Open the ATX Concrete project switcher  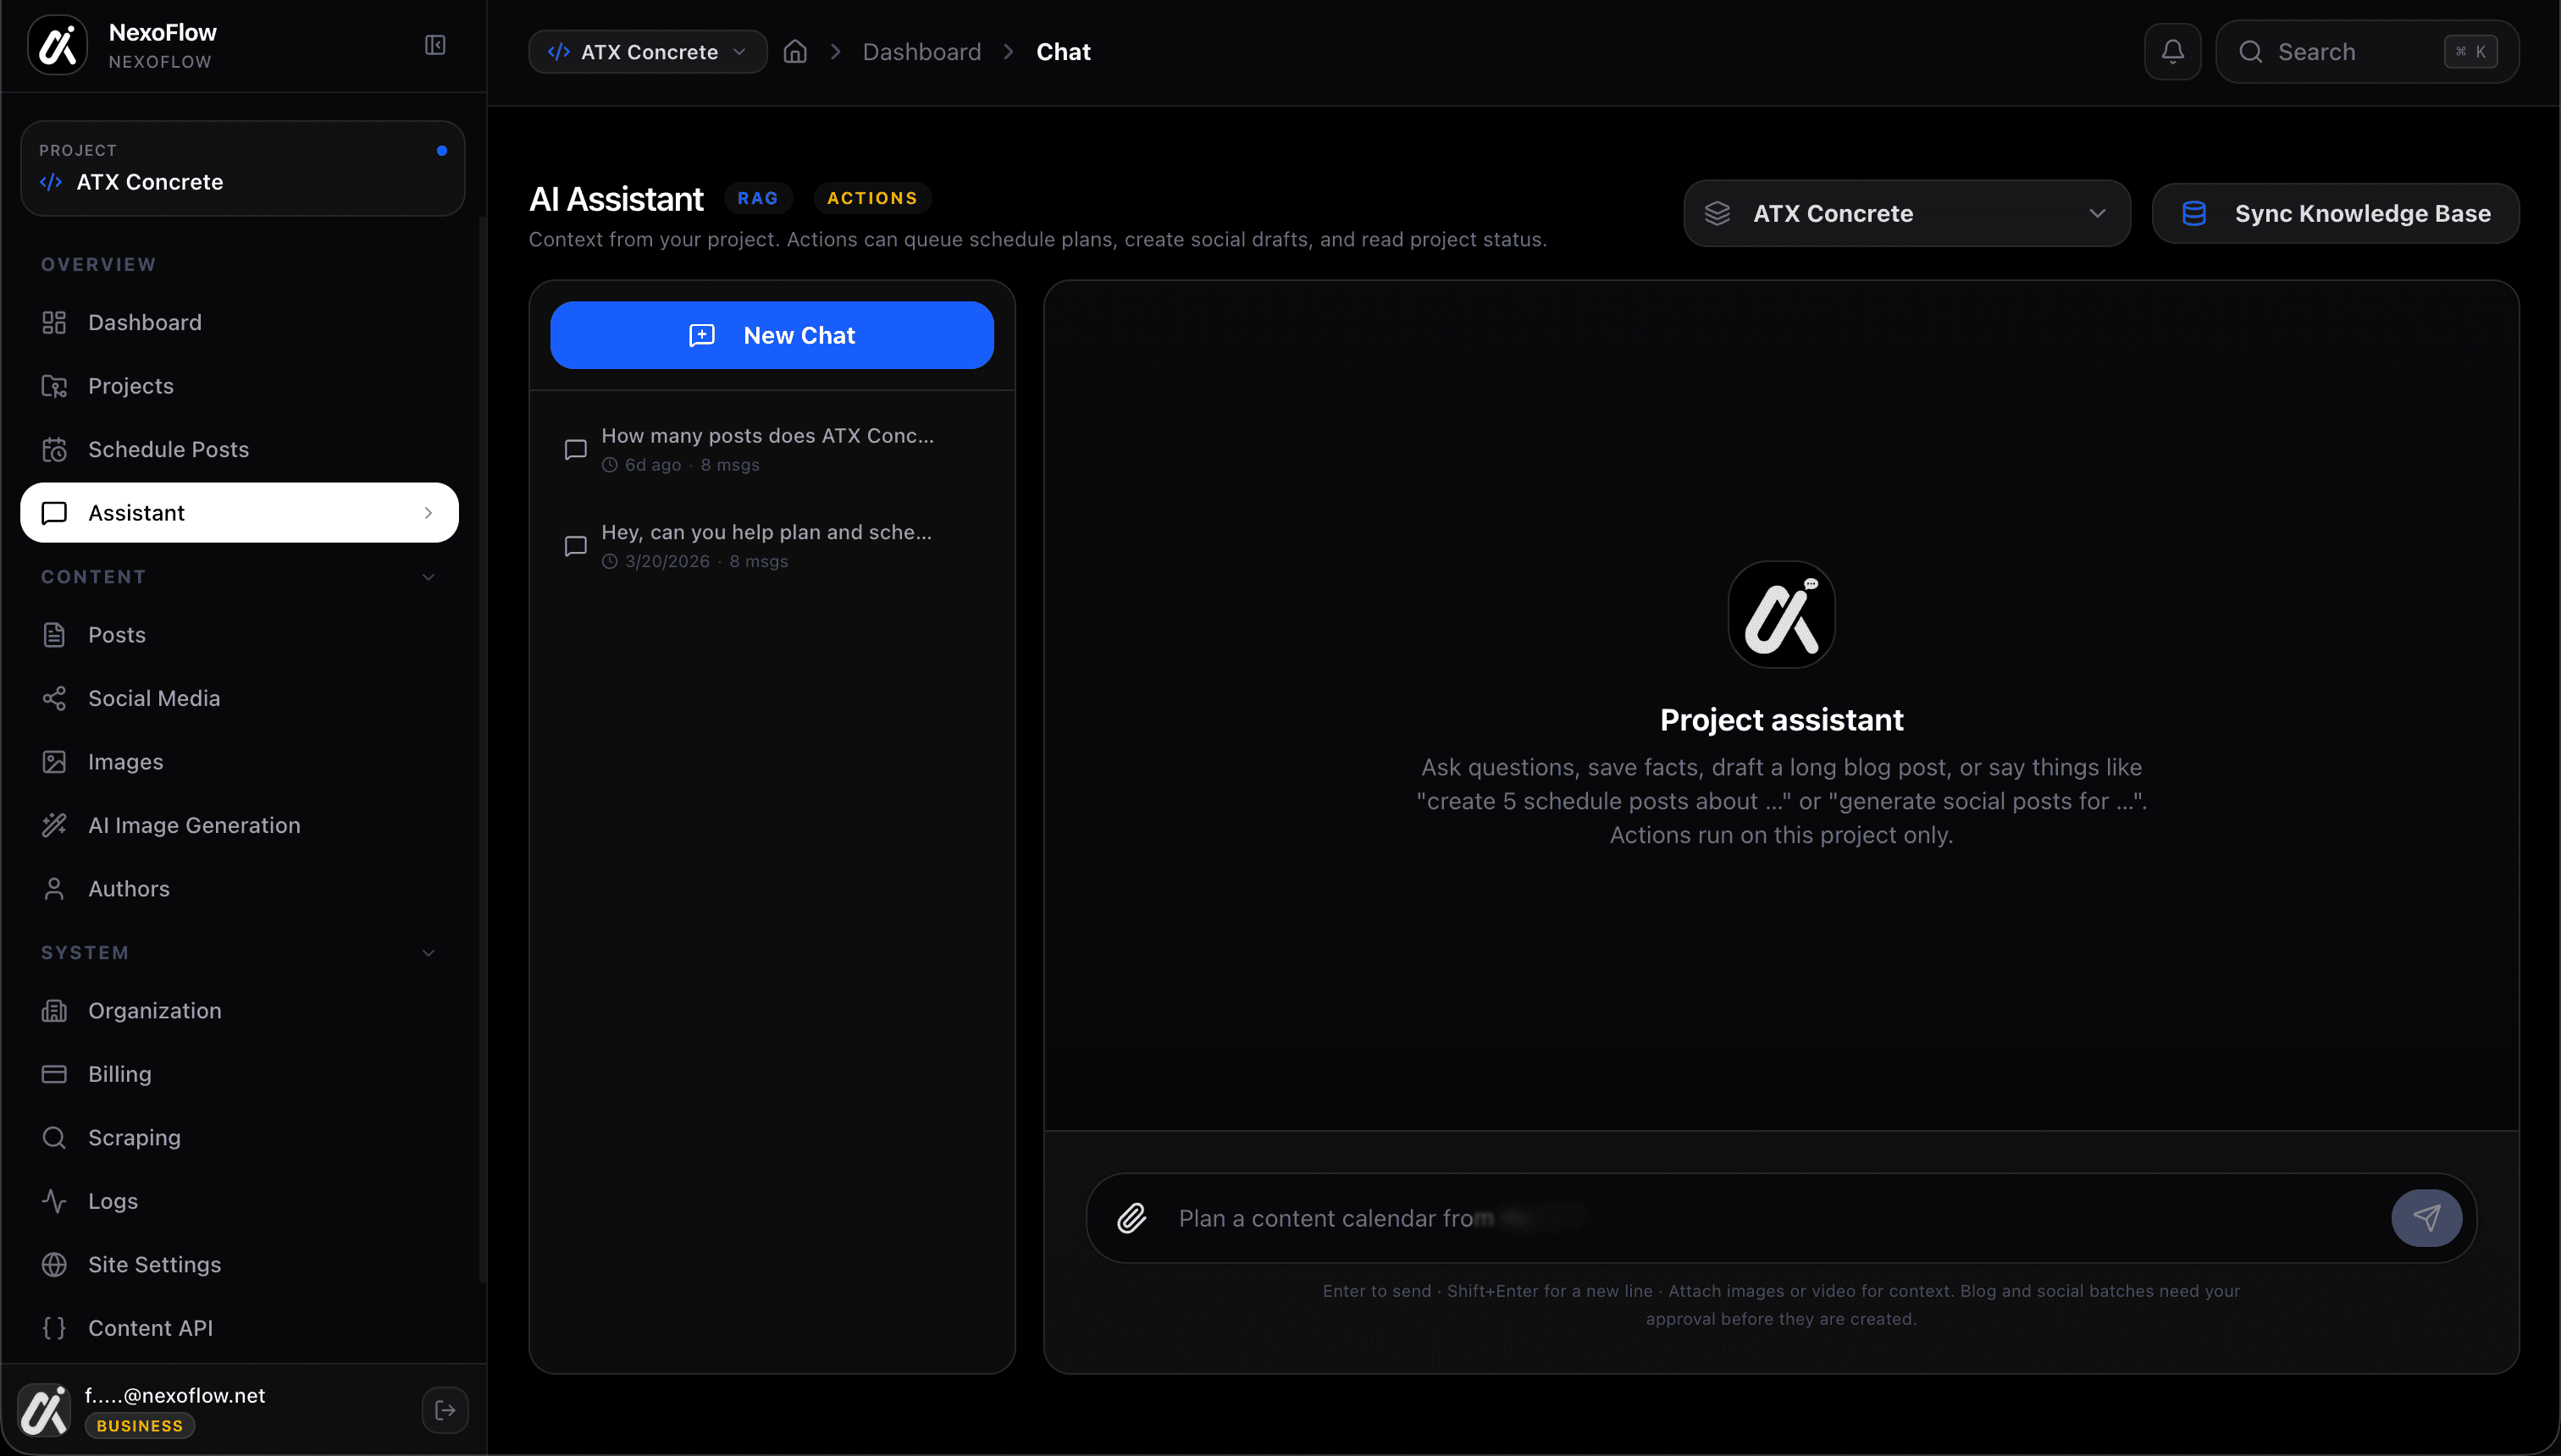pyautogui.click(x=647, y=51)
